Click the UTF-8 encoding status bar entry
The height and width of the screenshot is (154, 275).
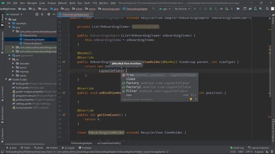(x=249, y=152)
